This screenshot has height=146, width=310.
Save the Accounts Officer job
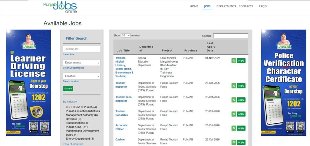click(x=234, y=128)
